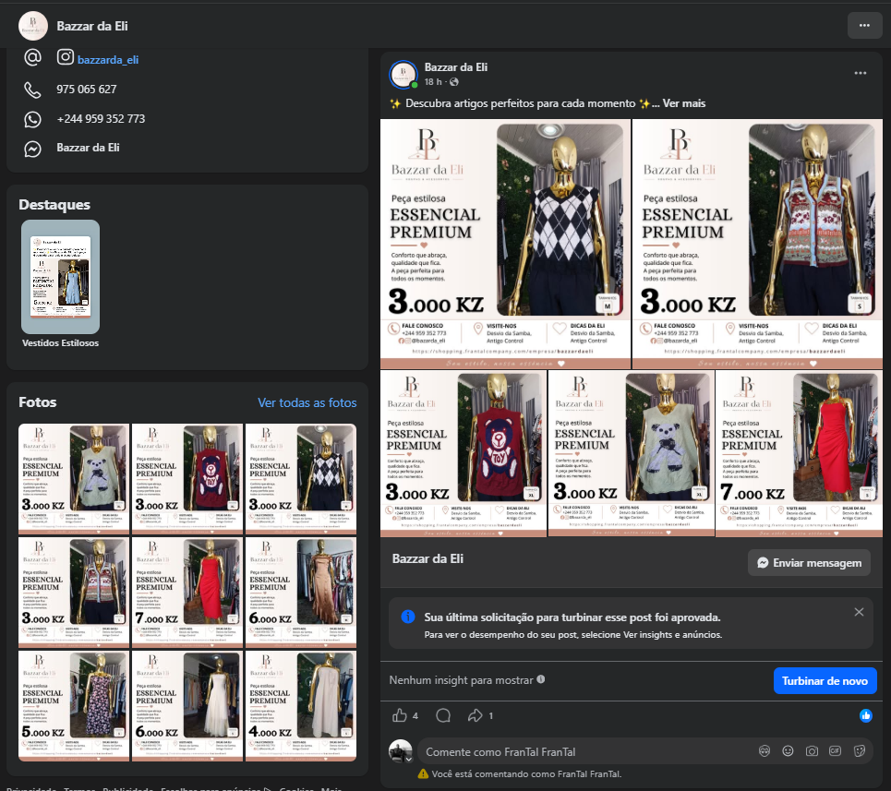Open Fotos thumbnail priced 5.000 KZ
The height and width of the screenshot is (791, 891).
tap(74, 706)
